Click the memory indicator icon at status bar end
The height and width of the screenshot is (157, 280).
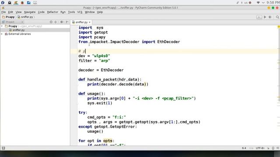(x=277, y=148)
